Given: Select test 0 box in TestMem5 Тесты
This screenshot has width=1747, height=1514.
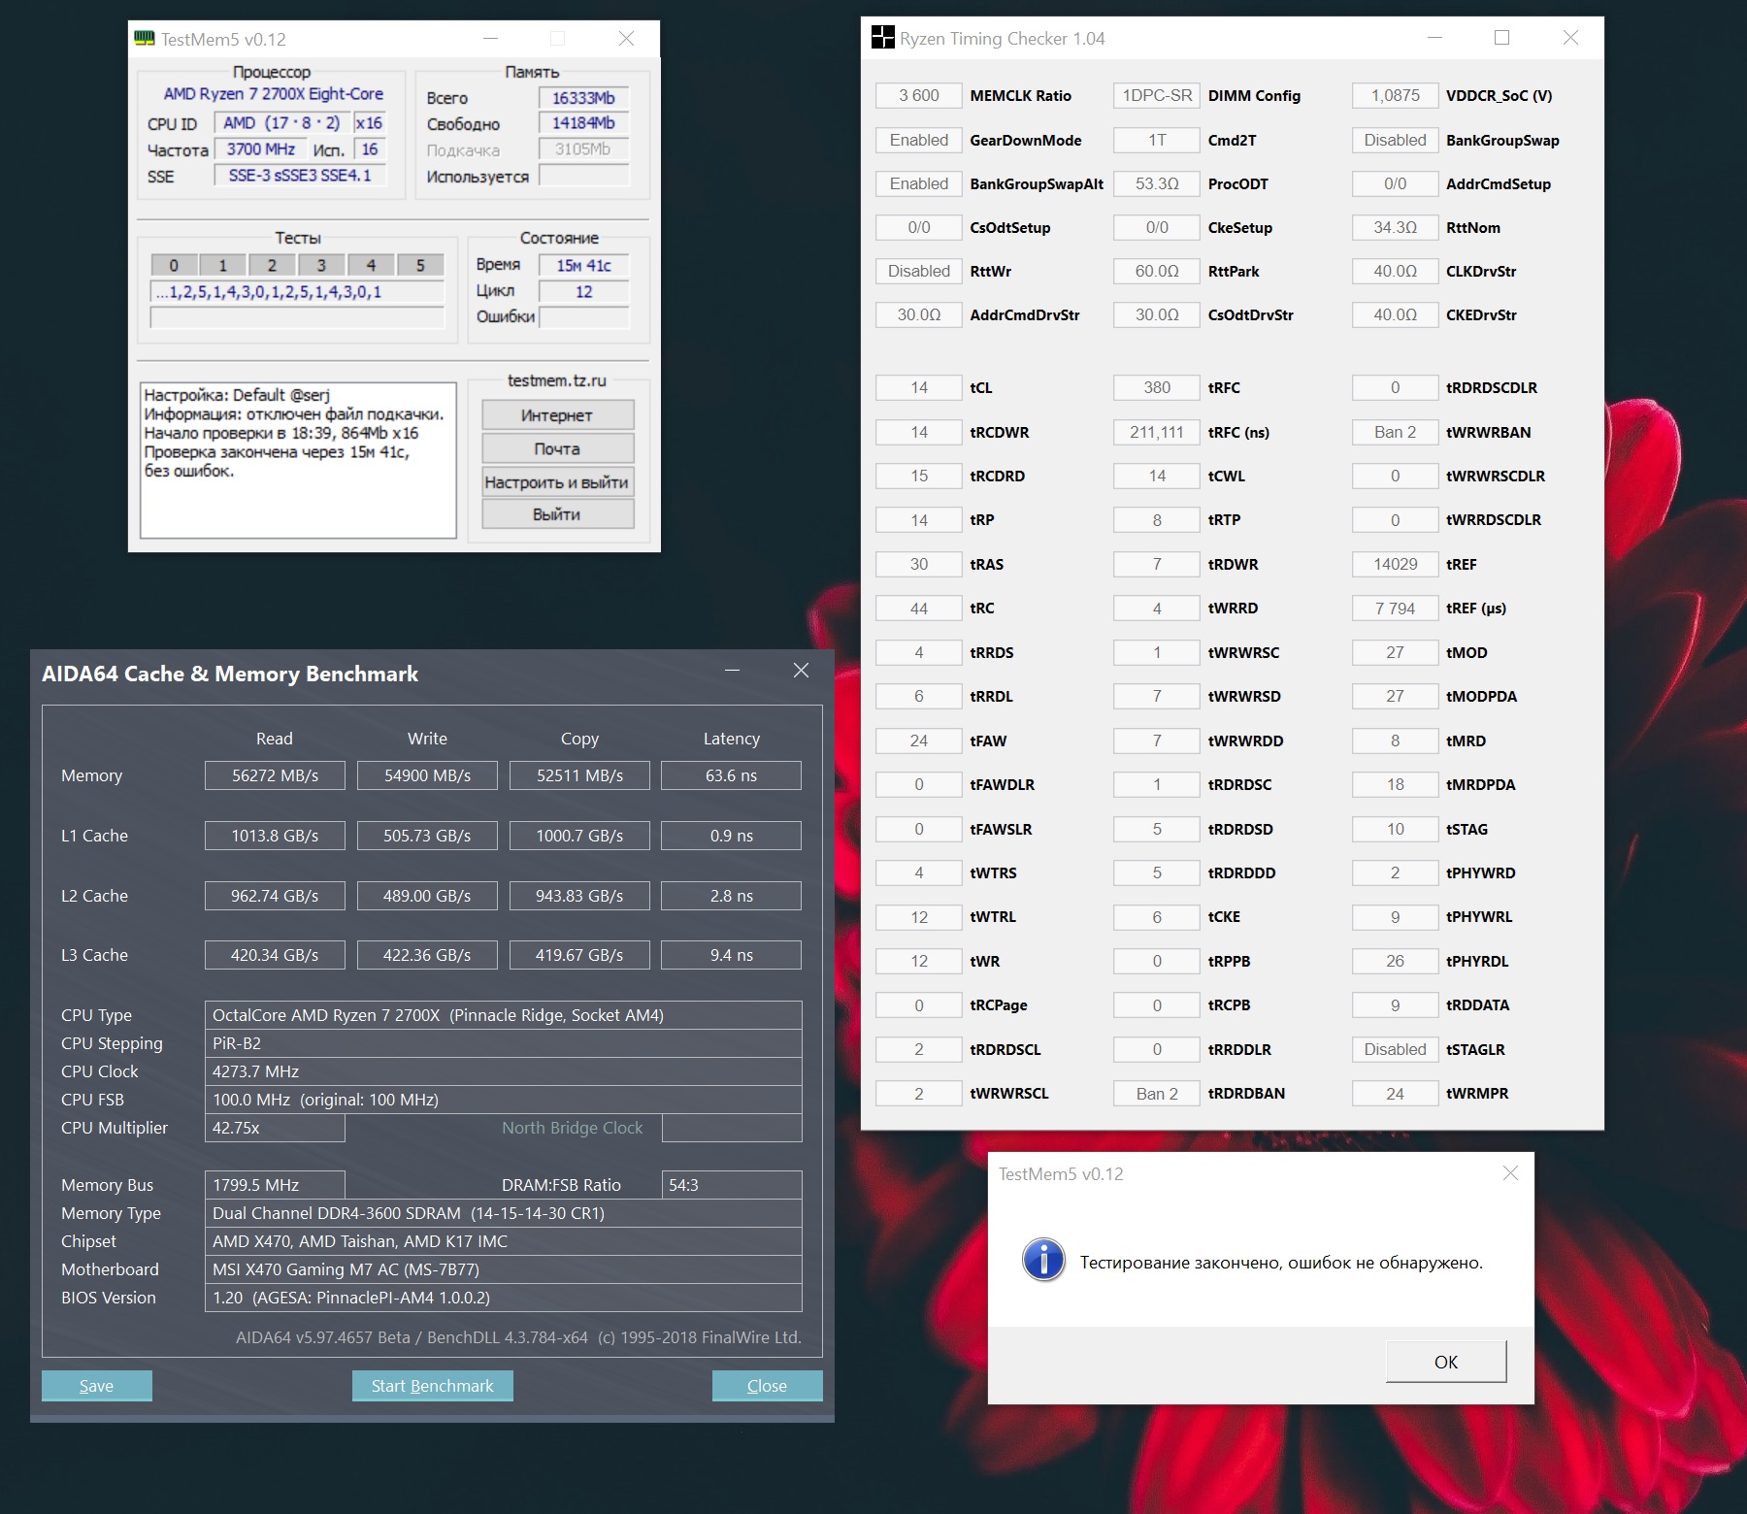Looking at the screenshot, I should (174, 265).
